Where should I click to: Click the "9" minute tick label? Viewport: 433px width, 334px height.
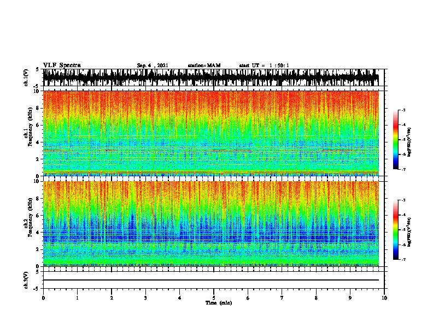click(x=350, y=298)
